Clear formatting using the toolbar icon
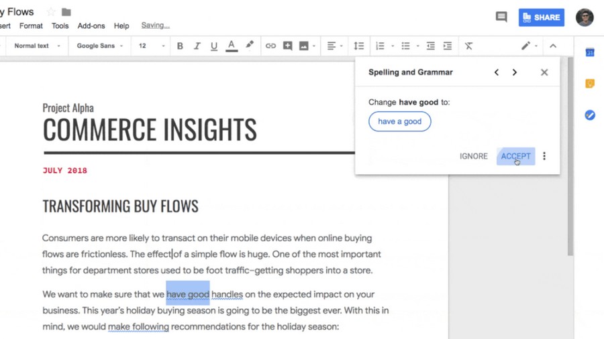 [468, 46]
